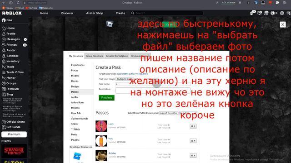The width and height of the screenshot is (291, 163).
Task: Open the friend requests icon in top bar
Action: (x=266, y=13)
